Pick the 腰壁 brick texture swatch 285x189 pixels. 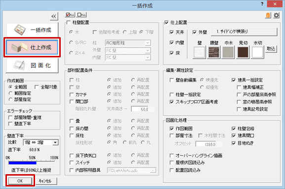[x=214, y=52]
